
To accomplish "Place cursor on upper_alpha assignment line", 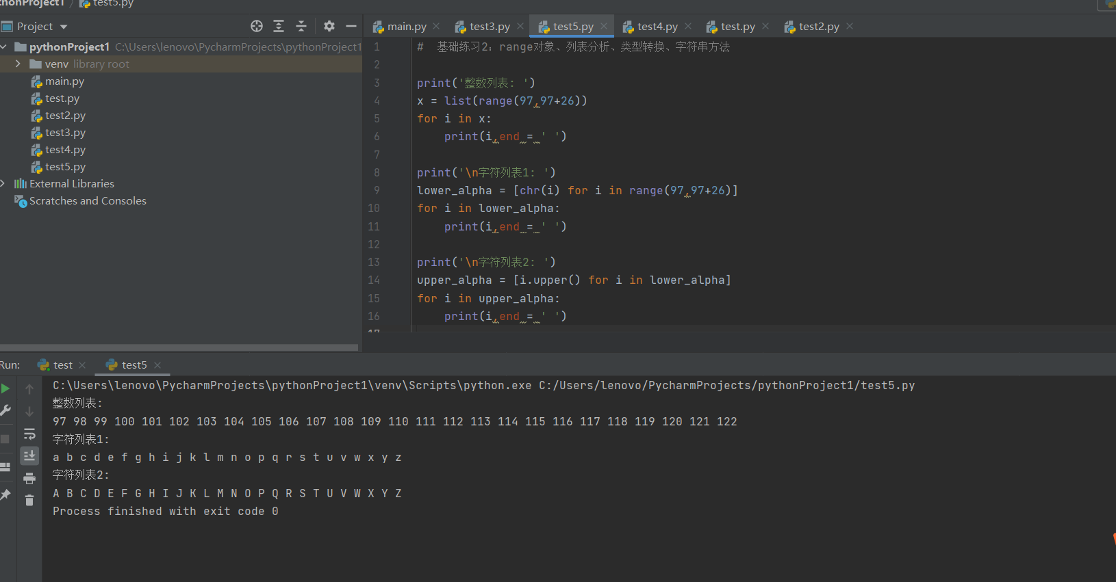I will click(574, 280).
